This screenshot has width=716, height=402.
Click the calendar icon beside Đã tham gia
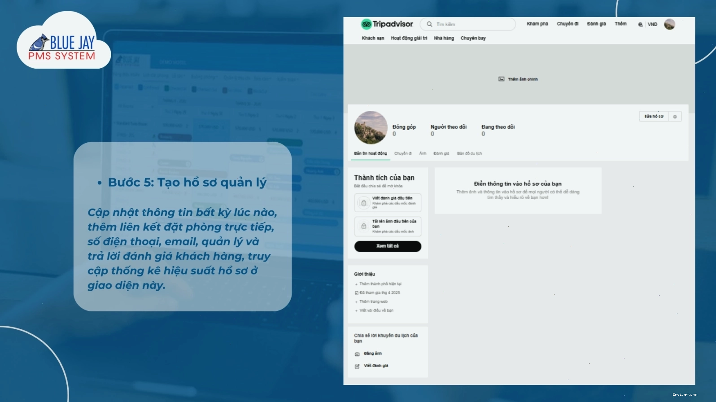click(x=356, y=293)
